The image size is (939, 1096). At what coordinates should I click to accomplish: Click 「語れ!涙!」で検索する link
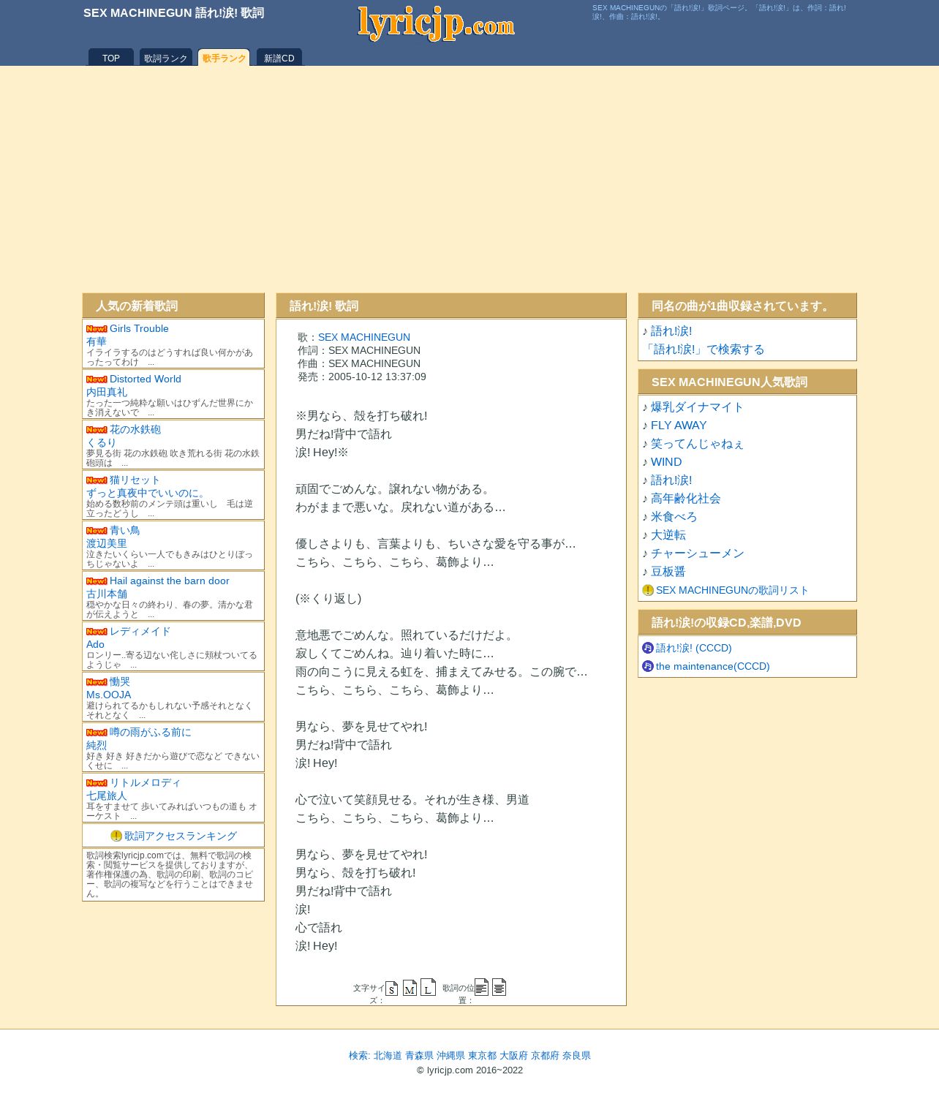point(704,349)
